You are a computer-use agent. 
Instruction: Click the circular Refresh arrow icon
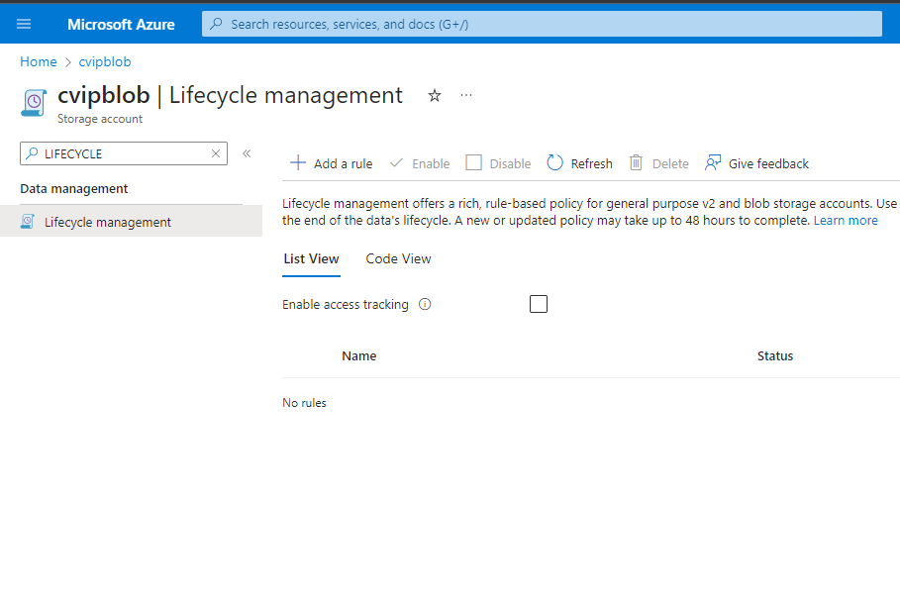555,163
